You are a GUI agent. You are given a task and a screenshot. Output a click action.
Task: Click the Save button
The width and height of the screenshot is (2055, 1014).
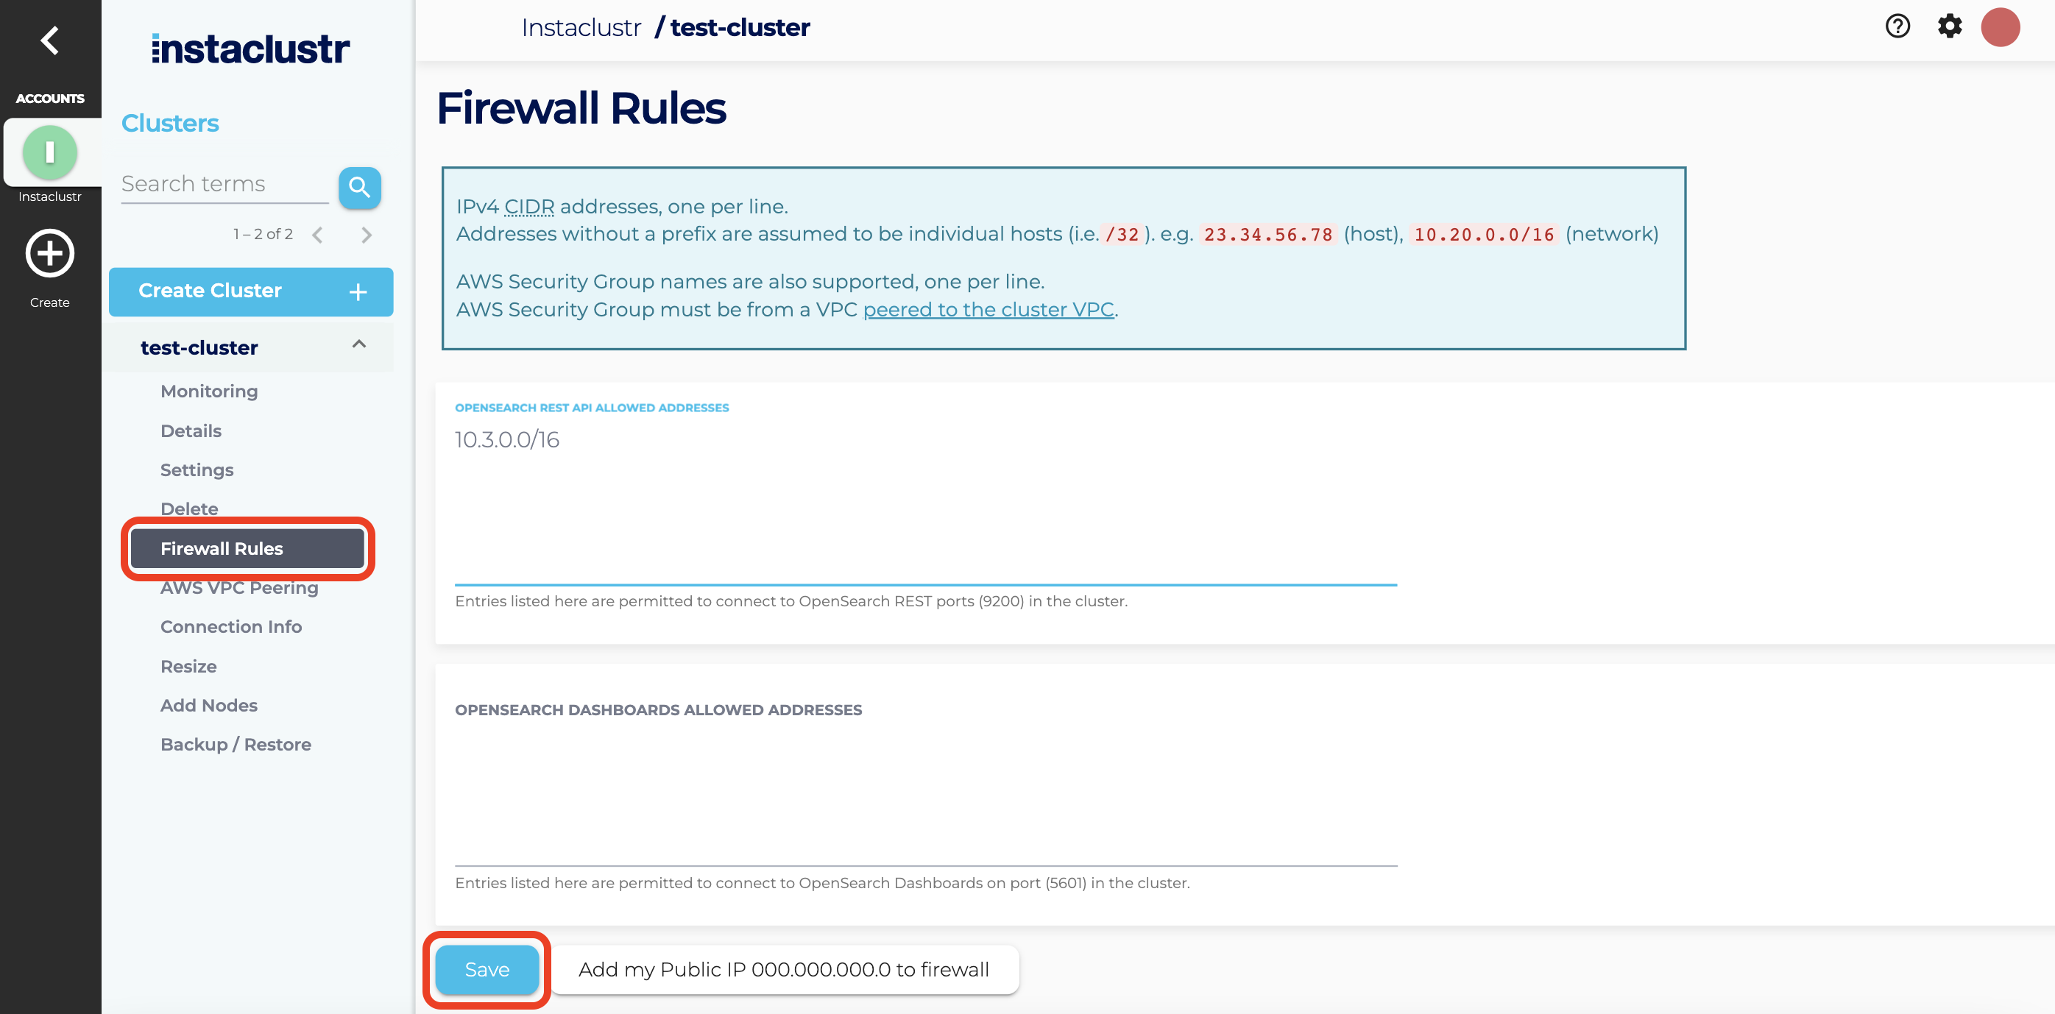tap(487, 968)
